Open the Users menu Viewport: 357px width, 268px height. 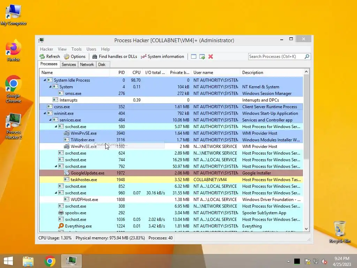click(91, 49)
